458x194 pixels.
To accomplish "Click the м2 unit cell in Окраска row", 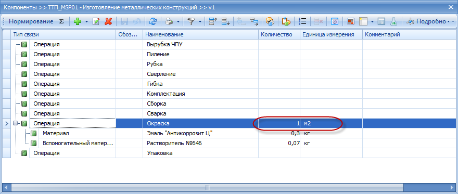I will pyautogui.click(x=331, y=123).
